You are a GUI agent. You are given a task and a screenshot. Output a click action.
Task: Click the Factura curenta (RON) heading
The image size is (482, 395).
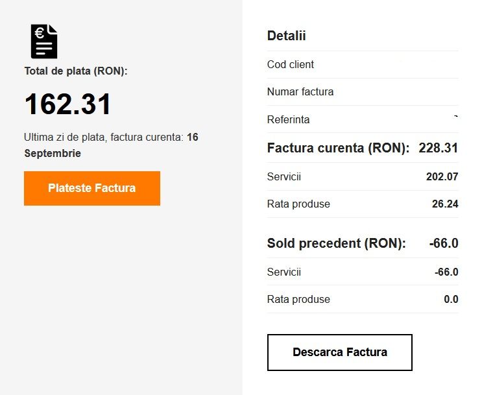coord(338,148)
